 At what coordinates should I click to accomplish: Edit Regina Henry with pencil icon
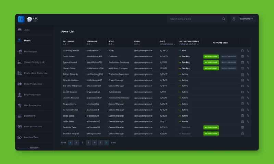[248, 104]
